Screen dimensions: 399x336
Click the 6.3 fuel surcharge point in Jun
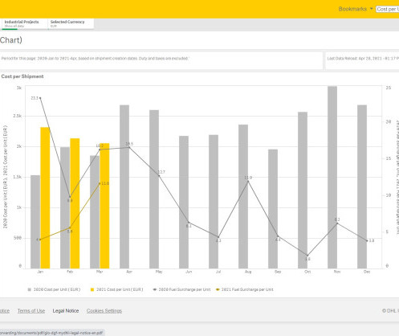click(x=189, y=222)
